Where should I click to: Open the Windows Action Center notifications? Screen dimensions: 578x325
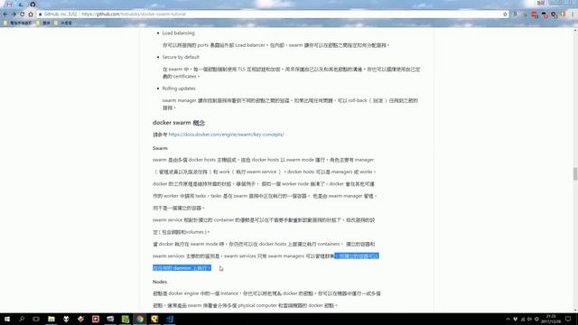568,319
